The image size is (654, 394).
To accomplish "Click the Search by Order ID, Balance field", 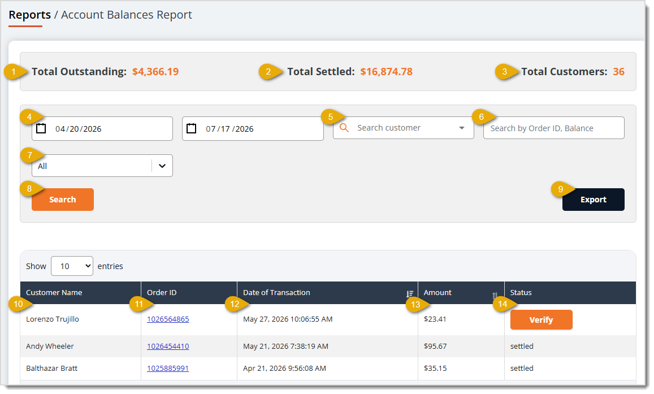I will pyautogui.click(x=553, y=128).
